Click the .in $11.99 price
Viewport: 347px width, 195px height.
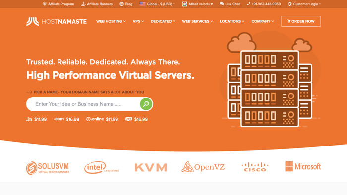[x=41, y=119]
